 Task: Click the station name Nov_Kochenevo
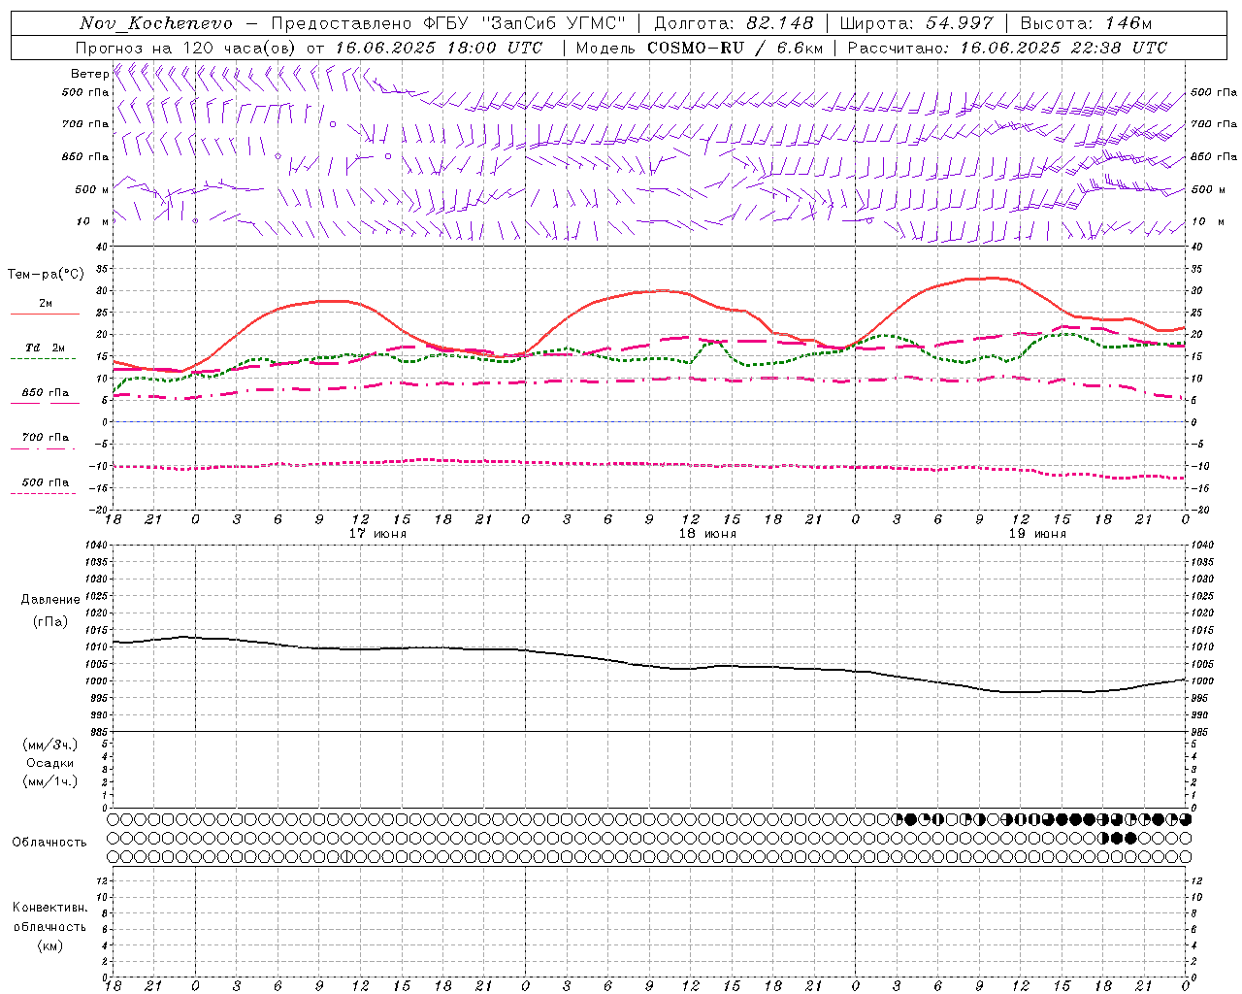click(156, 23)
